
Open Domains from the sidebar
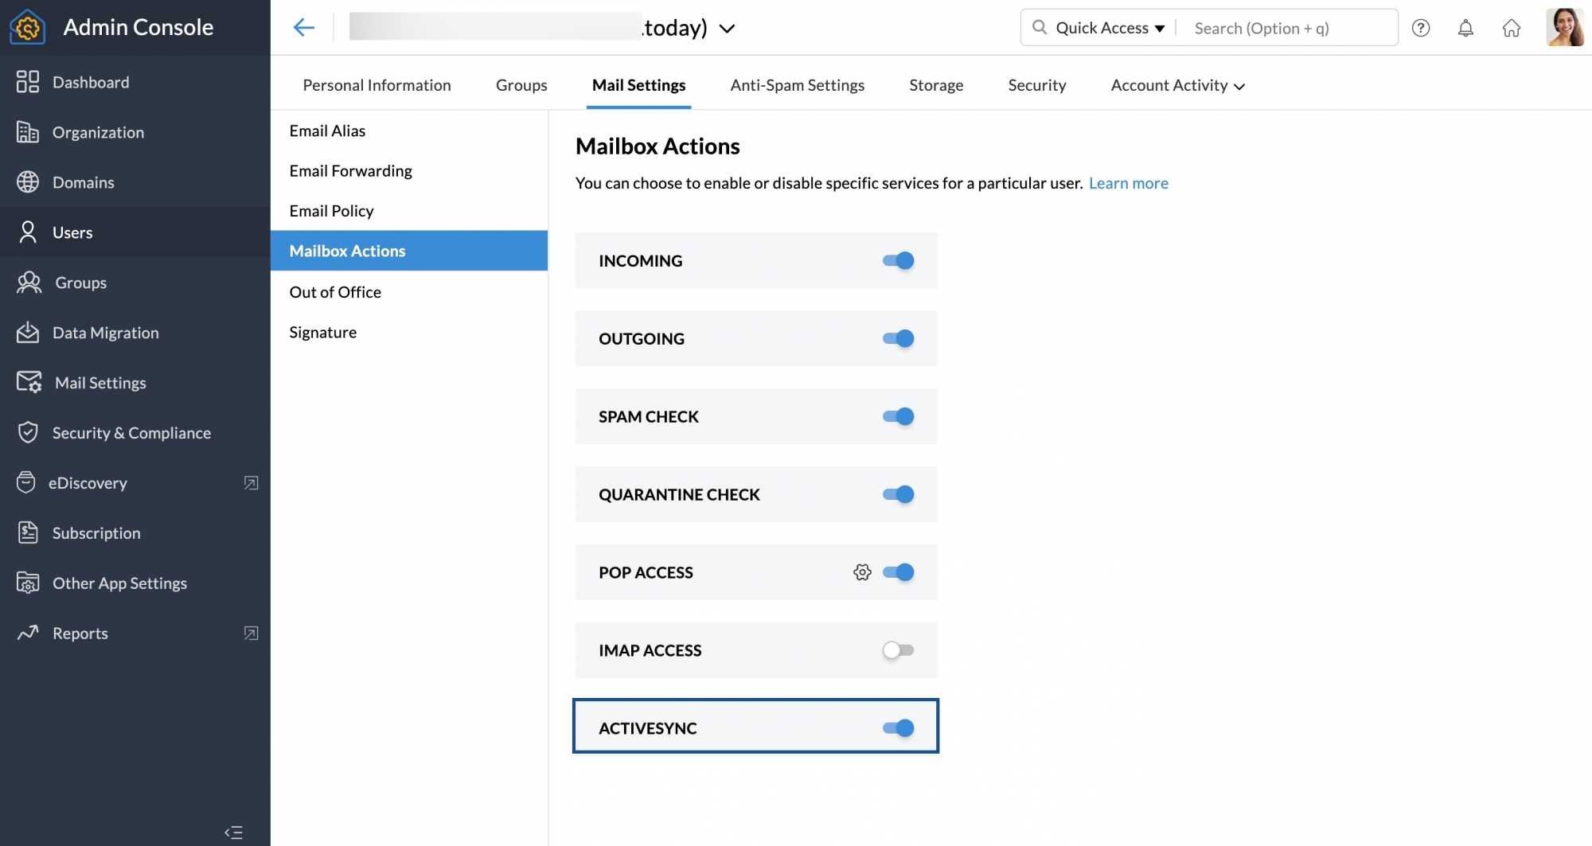(83, 182)
